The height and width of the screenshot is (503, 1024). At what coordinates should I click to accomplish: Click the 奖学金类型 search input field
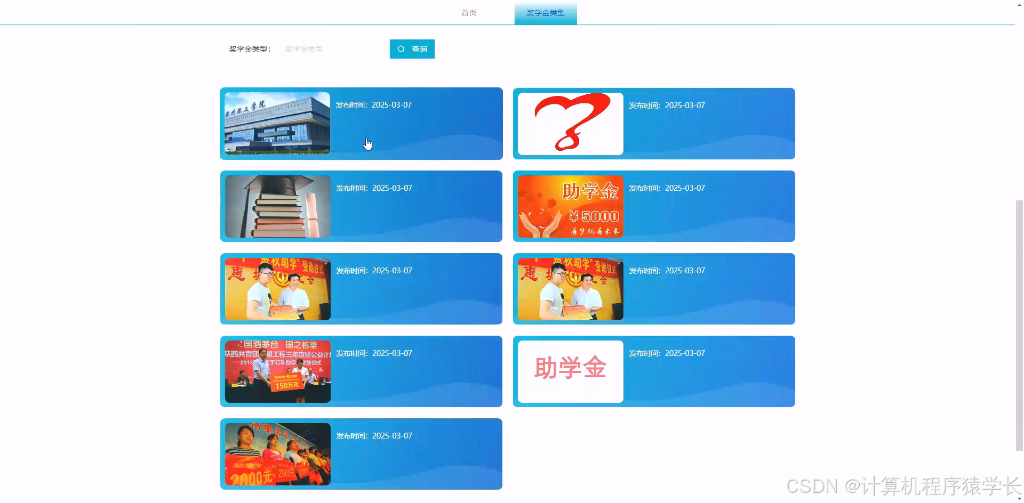[331, 48]
